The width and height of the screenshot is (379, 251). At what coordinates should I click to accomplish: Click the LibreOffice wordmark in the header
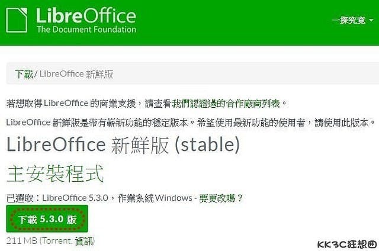86,14
